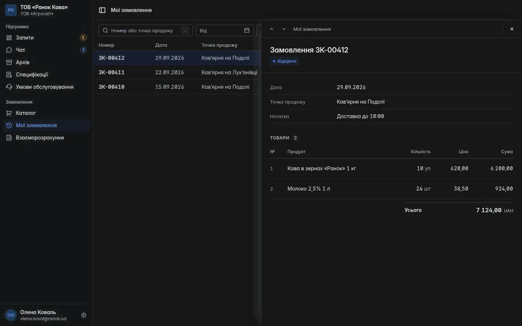Open Взаєморозрахунки page
This screenshot has height=326, width=522.
(x=46, y=138)
